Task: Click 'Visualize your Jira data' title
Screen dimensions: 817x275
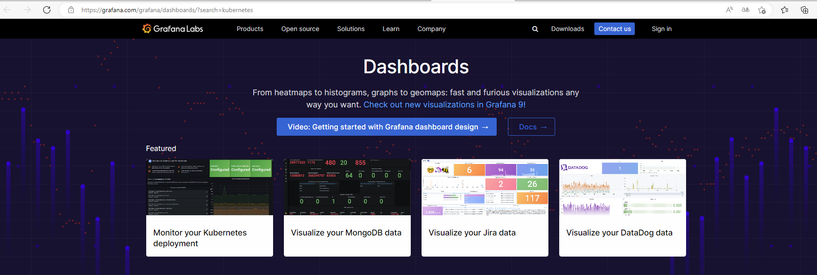Action: tap(472, 233)
